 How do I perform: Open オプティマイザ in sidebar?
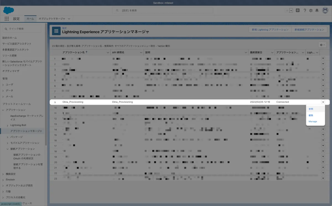tap(11, 71)
